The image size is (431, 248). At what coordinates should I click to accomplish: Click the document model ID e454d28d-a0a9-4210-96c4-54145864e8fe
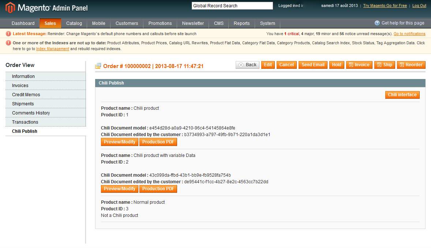click(x=192, y=128)
